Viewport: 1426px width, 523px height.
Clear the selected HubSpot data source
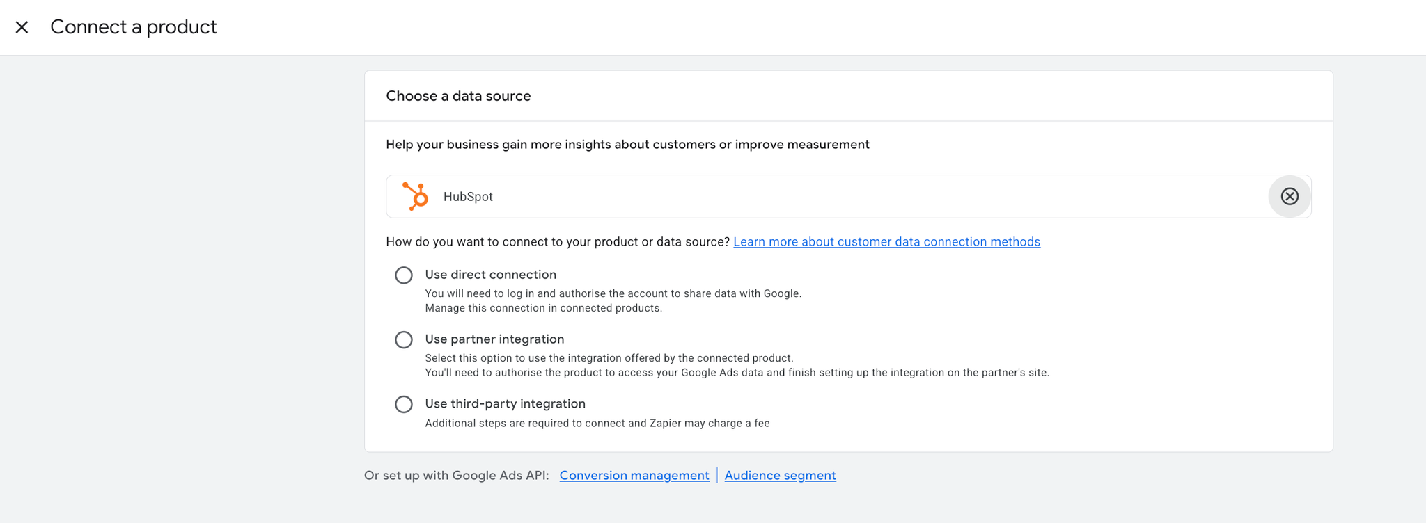coord(1290,196)
